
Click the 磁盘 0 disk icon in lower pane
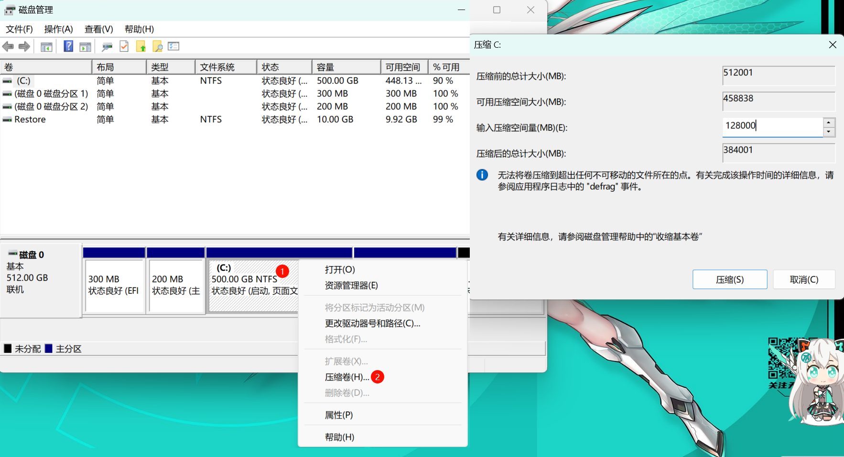click(x=12, y=254)
